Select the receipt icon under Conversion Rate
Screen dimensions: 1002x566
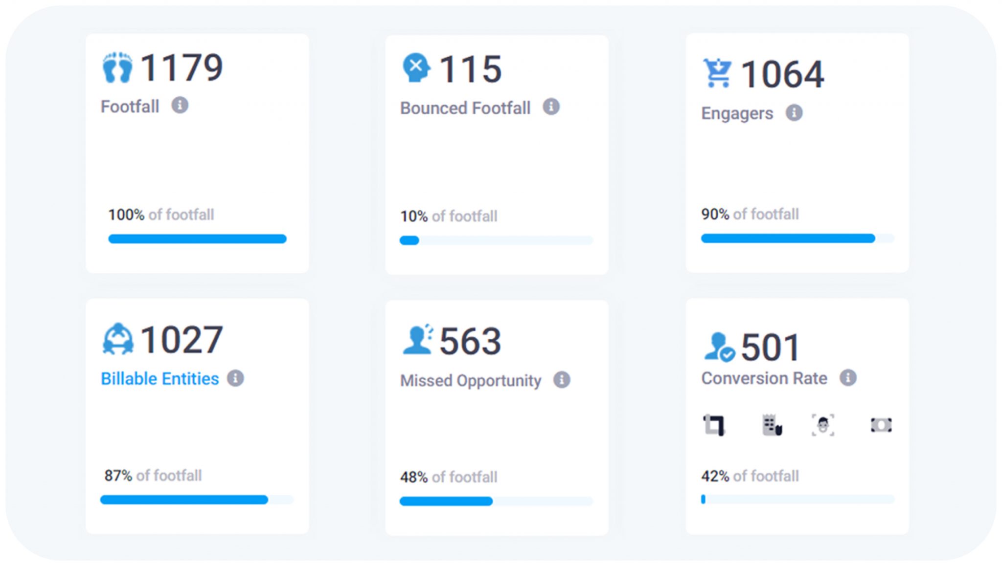pyautogui.click(x=772, y=425)
